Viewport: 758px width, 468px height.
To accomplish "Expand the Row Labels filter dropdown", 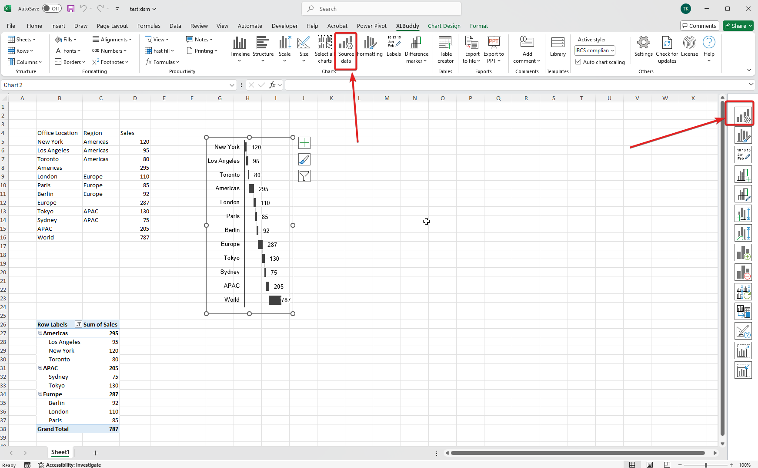I will point(78,324).
